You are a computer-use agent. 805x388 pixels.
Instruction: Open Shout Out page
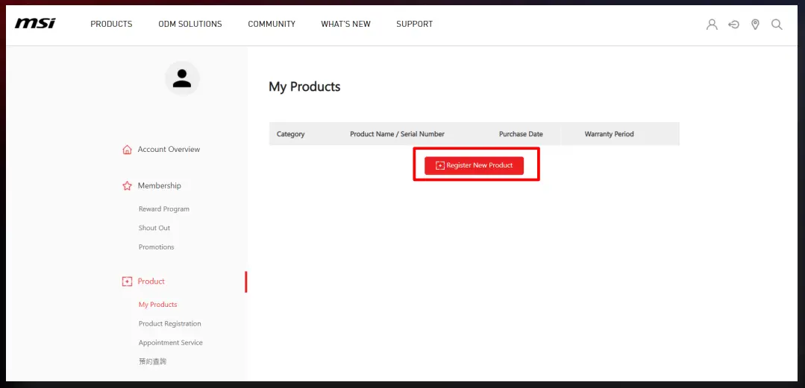tap(154, 228)
